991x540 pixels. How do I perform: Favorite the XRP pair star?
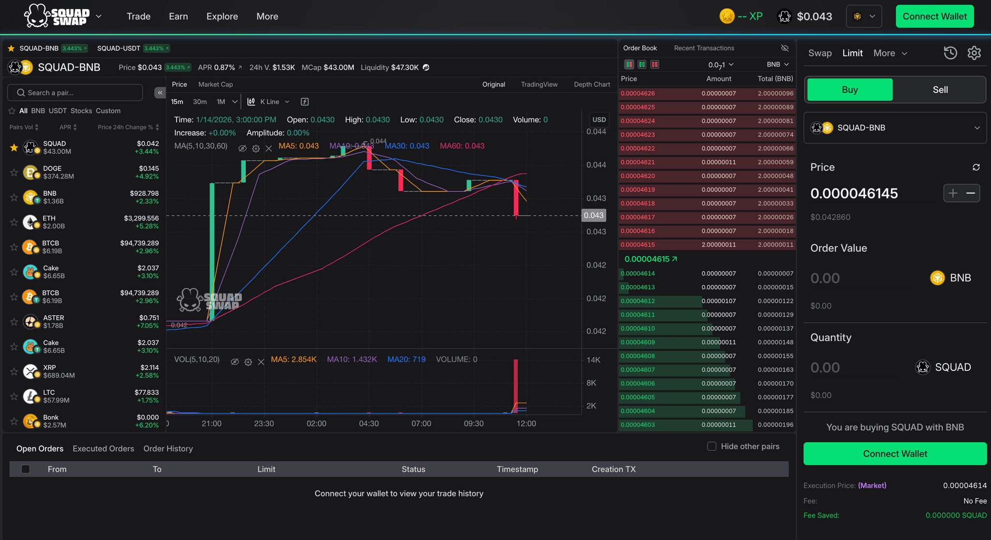14,371
